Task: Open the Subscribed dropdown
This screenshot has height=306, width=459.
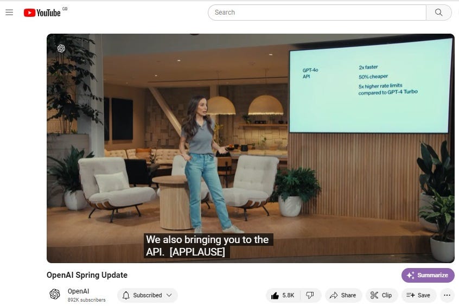Action: pos(148,295)
